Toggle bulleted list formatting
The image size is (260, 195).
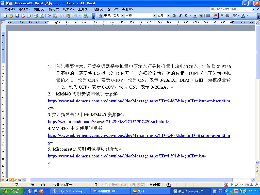click(x=221, y=16)
